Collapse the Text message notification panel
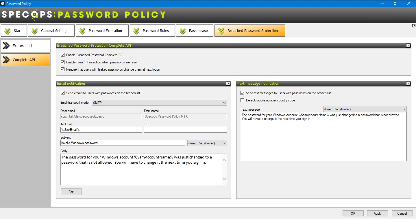The width and height of the screenshot is (416, 219). point(408,84)
